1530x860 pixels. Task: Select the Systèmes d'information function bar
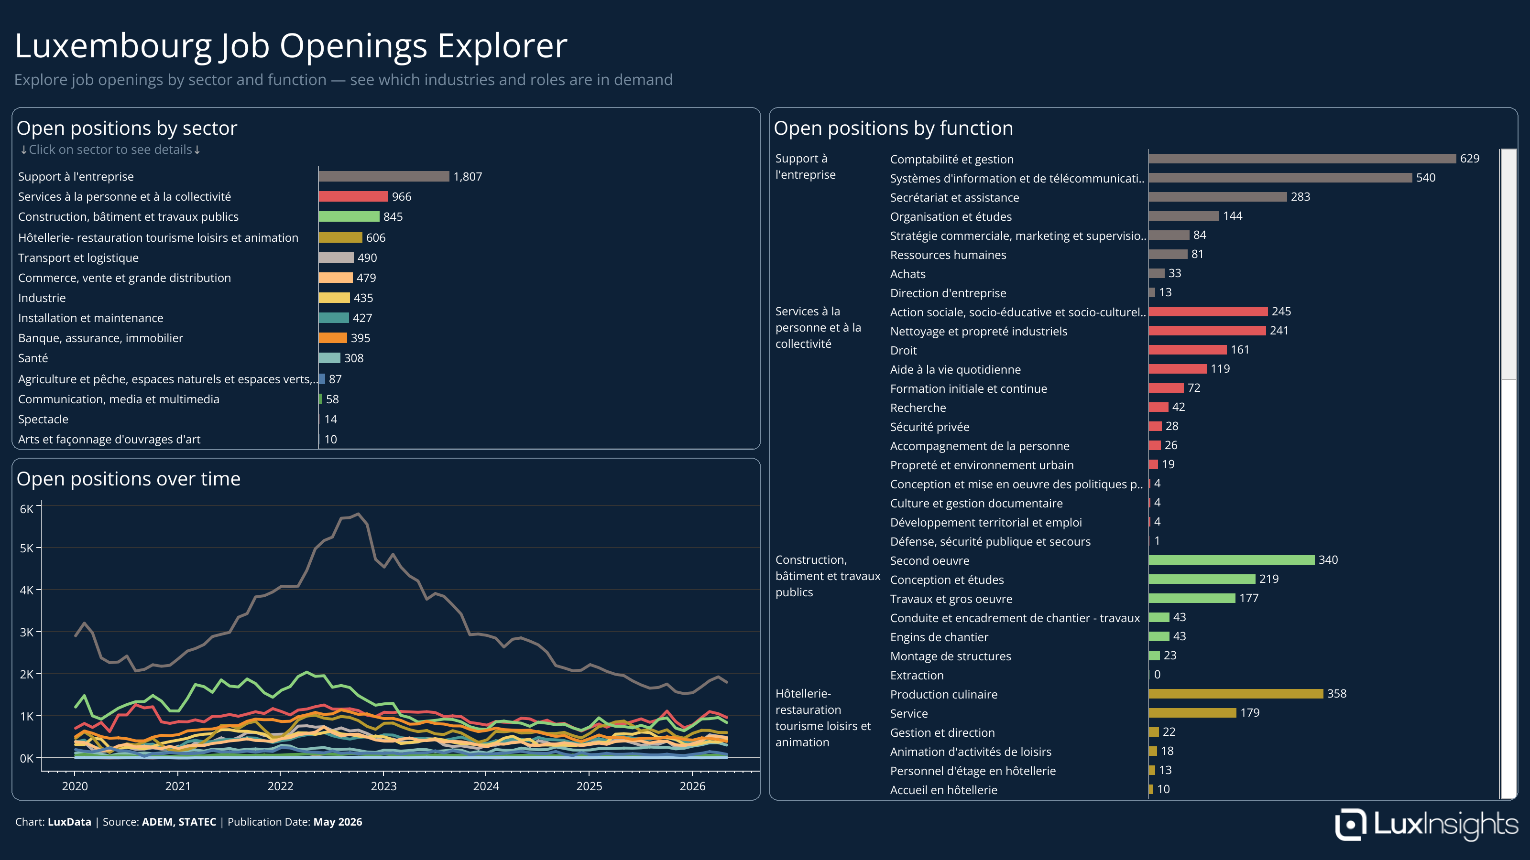tap(1280, 177)
